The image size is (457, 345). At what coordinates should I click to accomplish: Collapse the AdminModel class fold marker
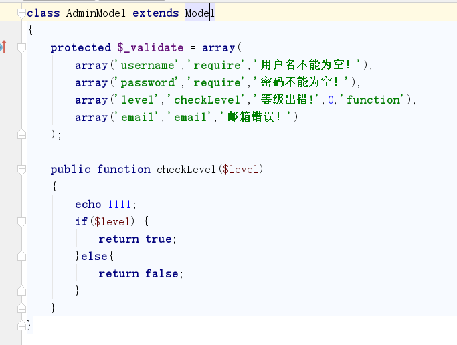21,13
